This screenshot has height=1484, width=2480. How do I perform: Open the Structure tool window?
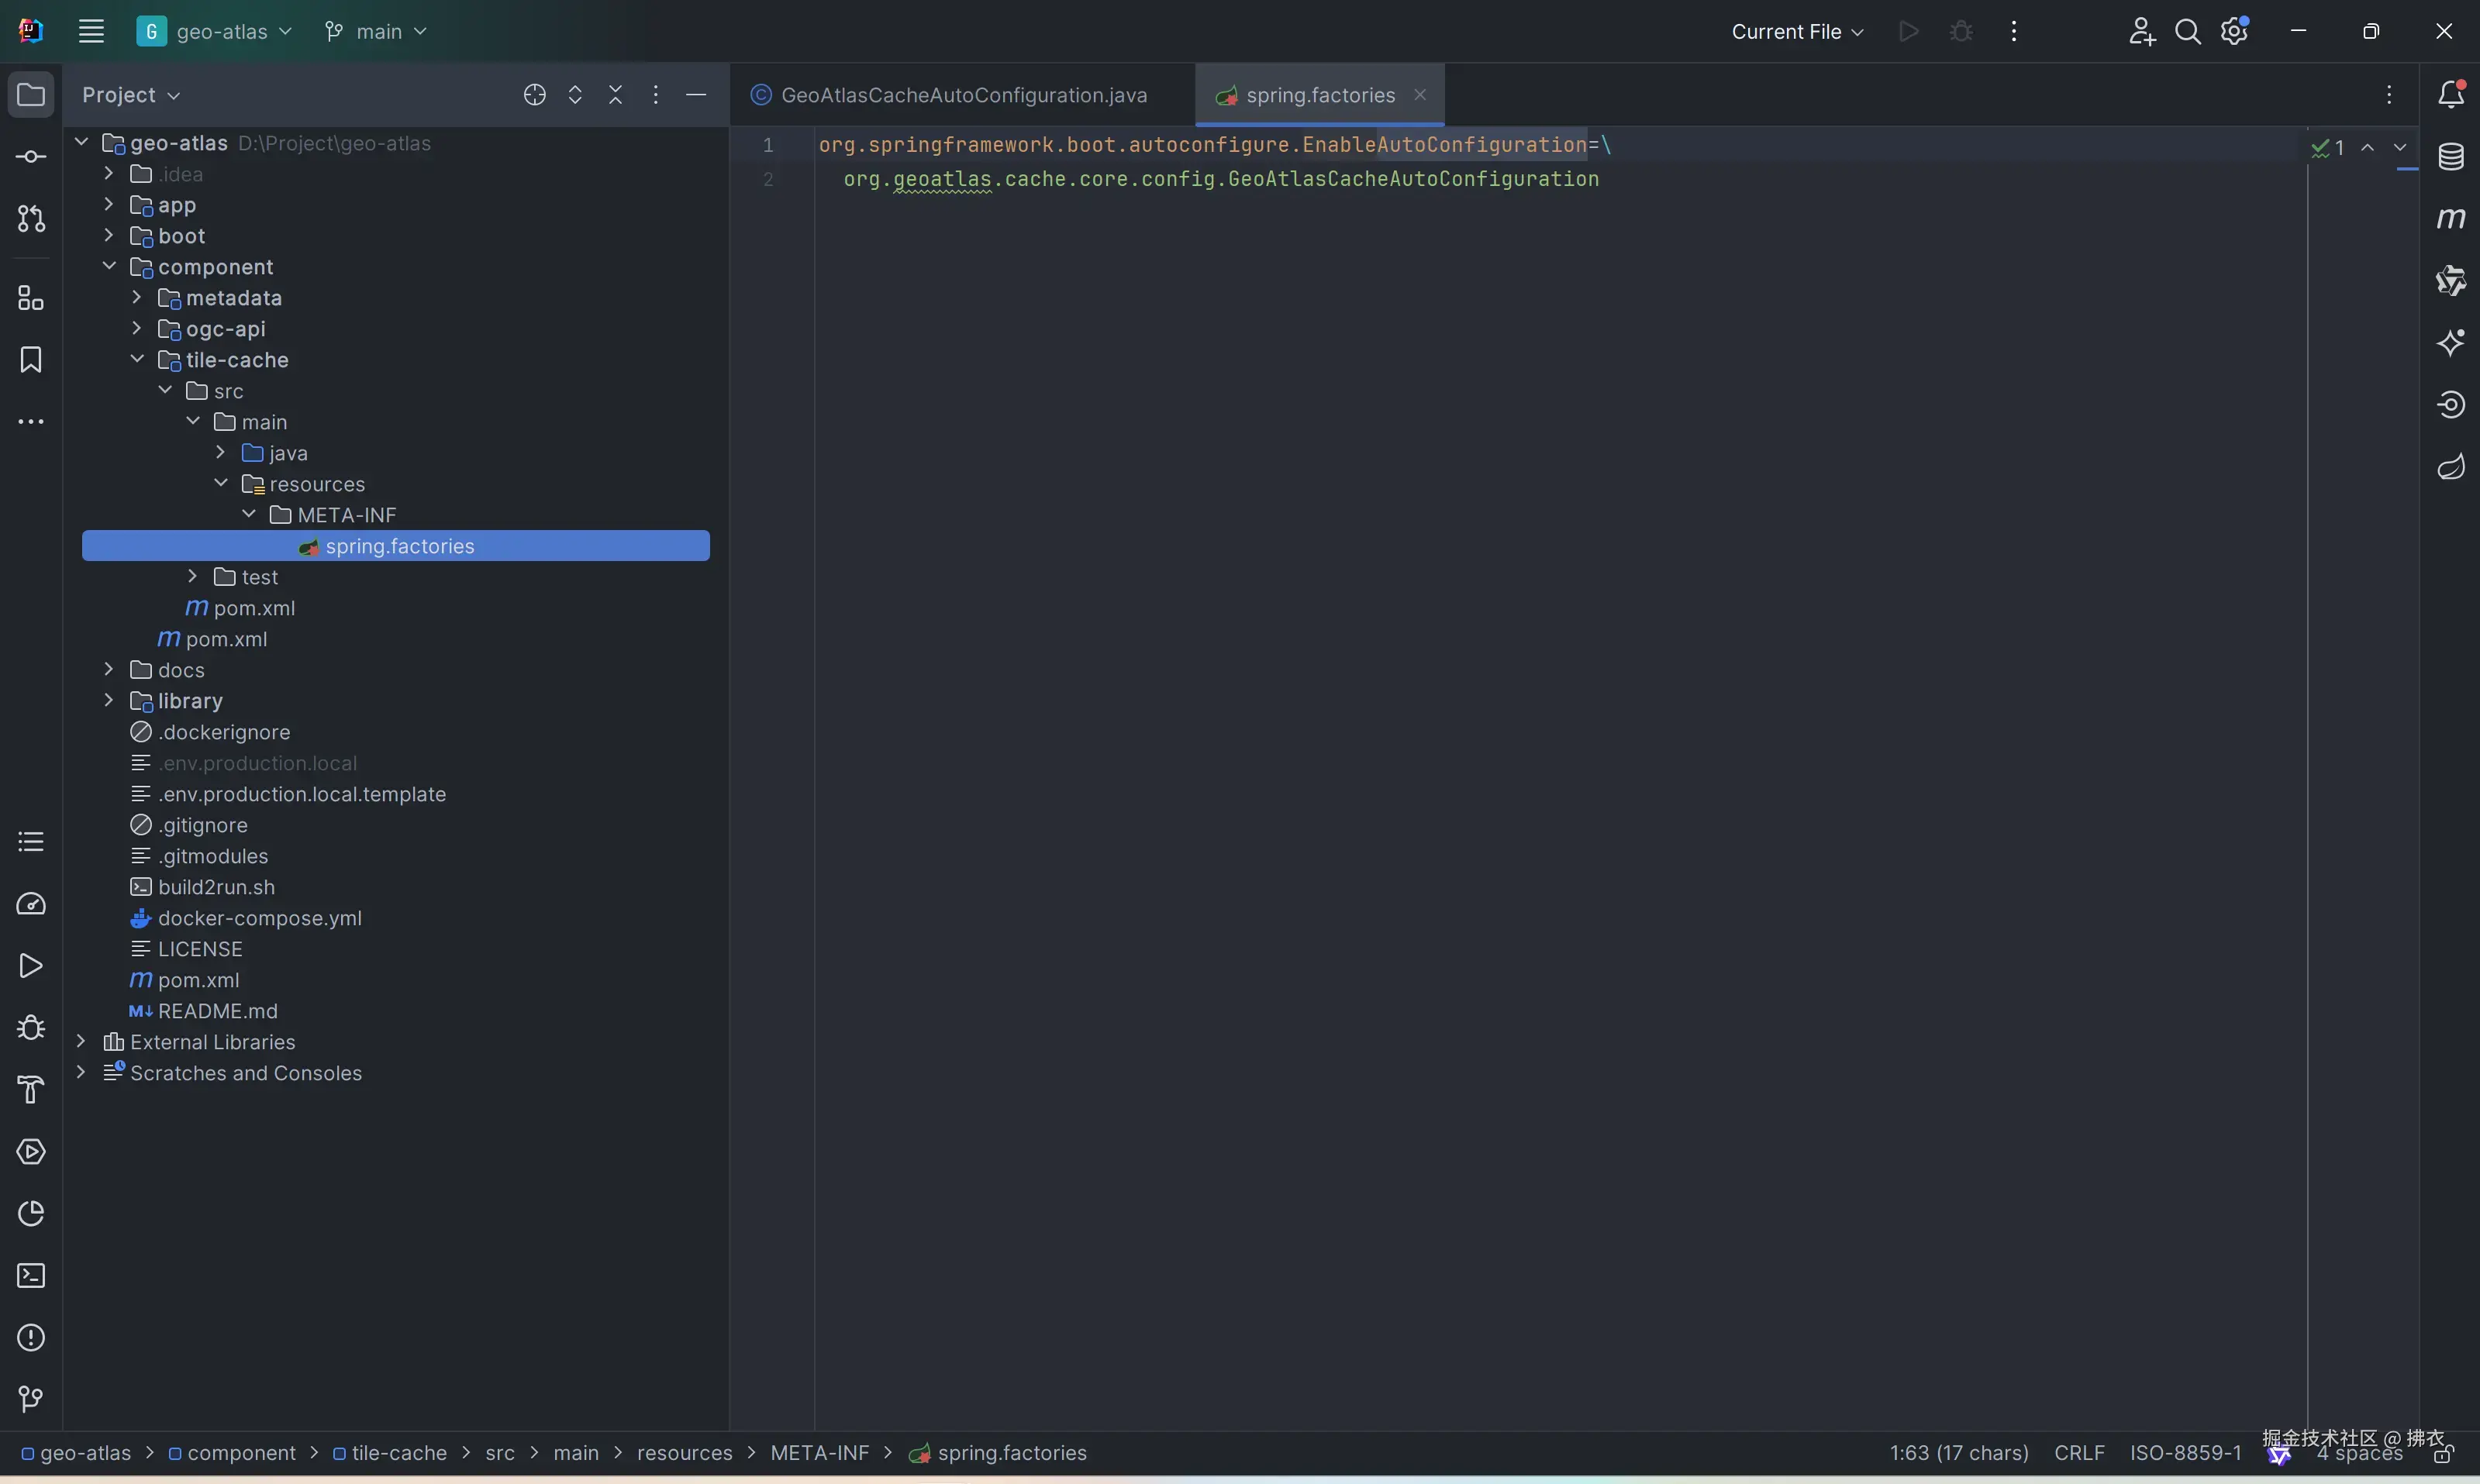[x=31, y=298]
